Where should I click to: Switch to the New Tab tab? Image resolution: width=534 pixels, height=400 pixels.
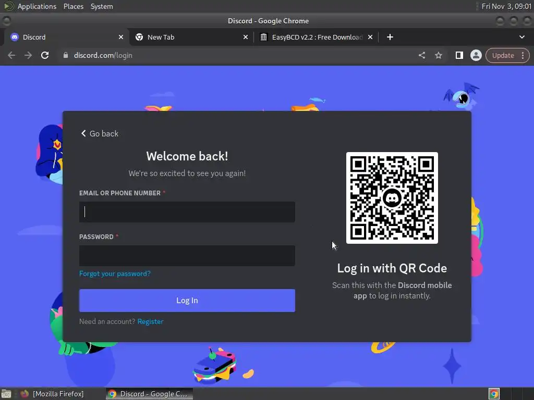click(191, 37)
